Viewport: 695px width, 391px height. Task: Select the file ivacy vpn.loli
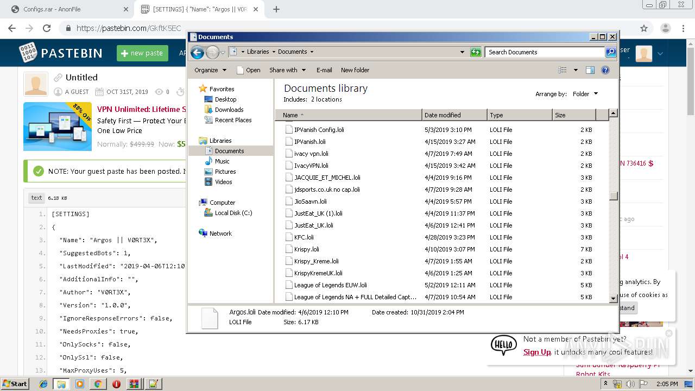click(311, 154)
